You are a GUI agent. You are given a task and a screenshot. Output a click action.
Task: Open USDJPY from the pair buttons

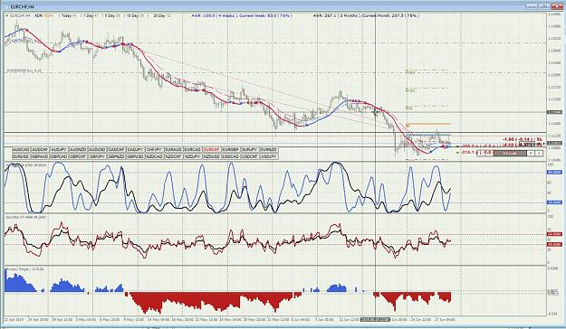[269, 156]
